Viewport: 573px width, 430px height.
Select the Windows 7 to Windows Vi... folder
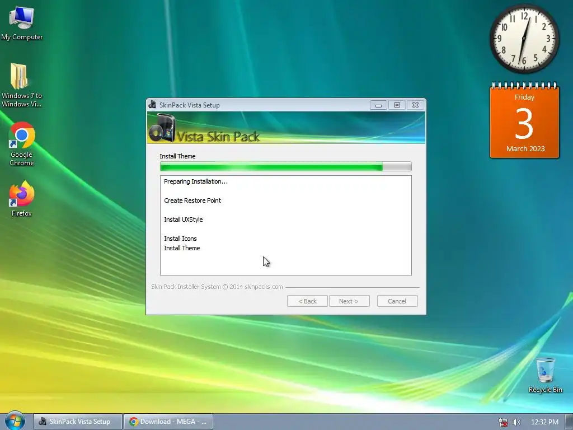point(22,85)
